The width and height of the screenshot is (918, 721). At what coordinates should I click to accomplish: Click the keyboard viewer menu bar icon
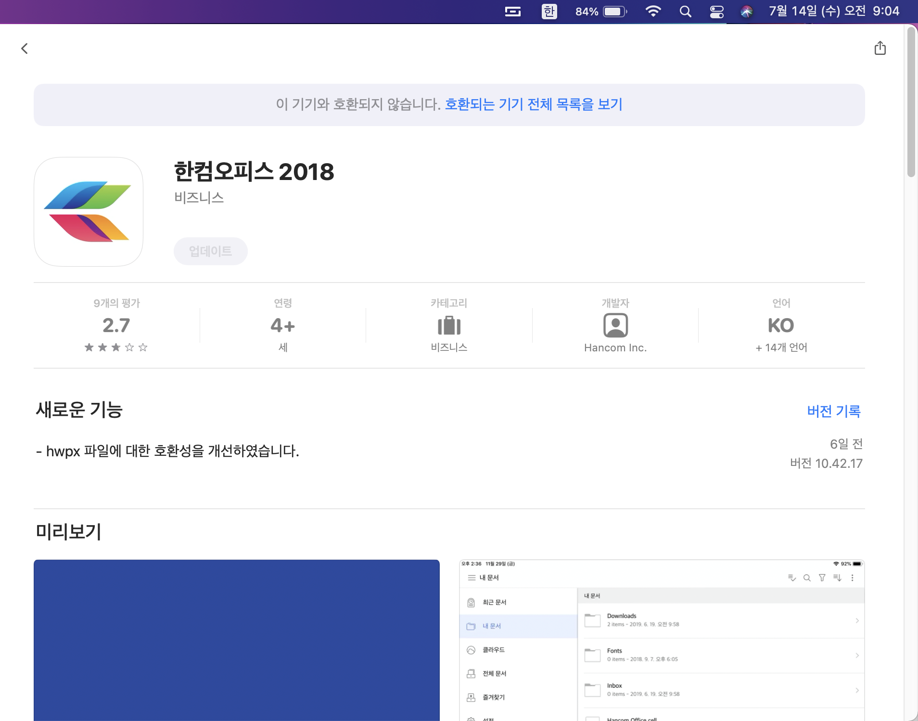click(513, 12)
